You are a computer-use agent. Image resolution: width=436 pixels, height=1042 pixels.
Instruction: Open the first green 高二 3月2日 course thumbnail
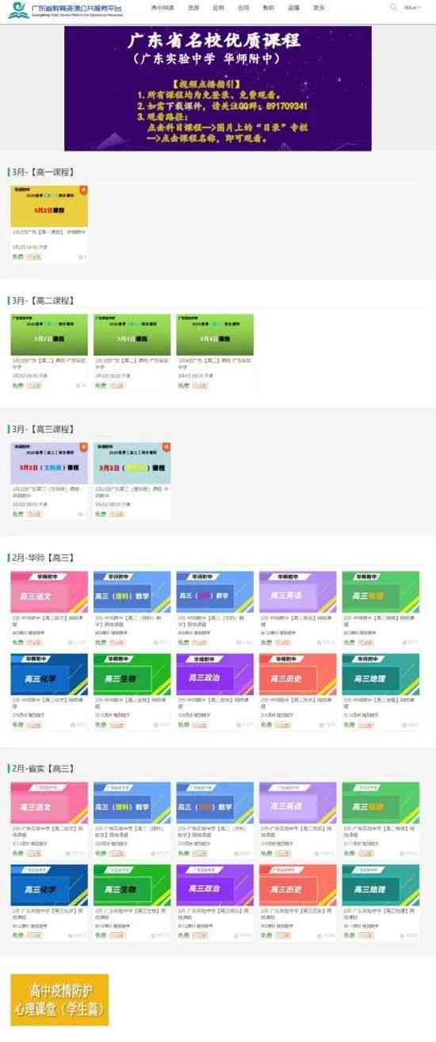tap(49, 334)
